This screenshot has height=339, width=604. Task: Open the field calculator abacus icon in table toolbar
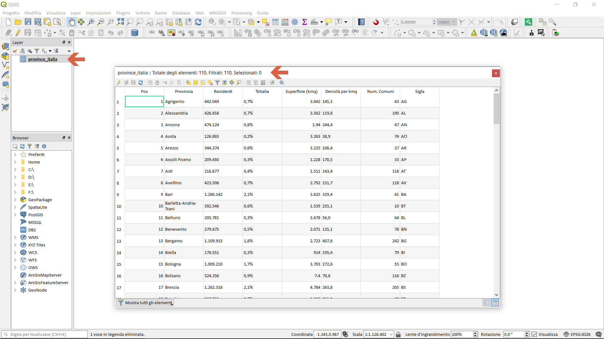pos(263,83)
